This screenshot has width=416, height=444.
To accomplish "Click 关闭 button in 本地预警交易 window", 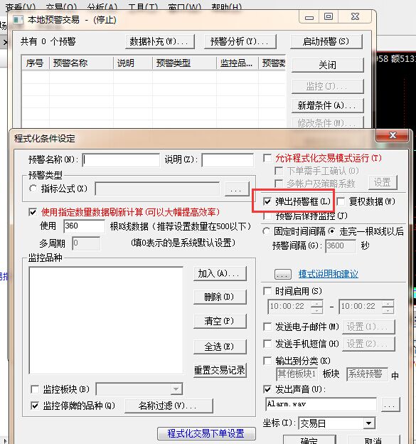I will [327, 65].
